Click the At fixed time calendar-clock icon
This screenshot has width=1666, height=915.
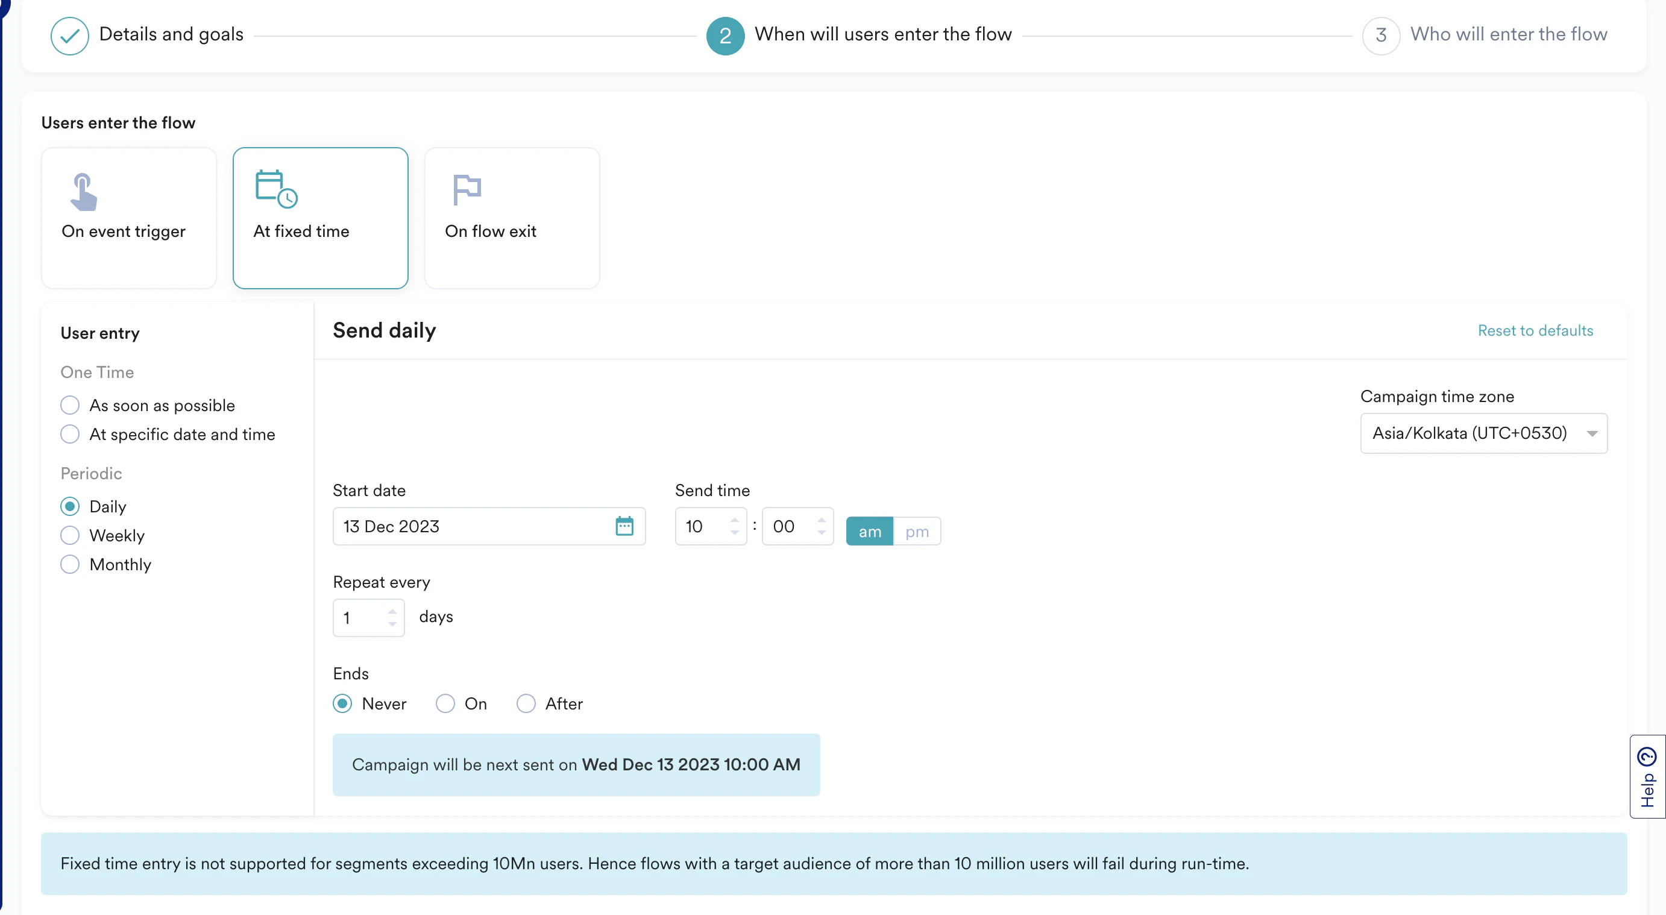[x=276, y=189]
